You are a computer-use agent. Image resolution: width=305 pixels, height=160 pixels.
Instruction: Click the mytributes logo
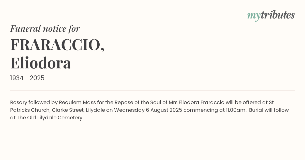(271, 15)
